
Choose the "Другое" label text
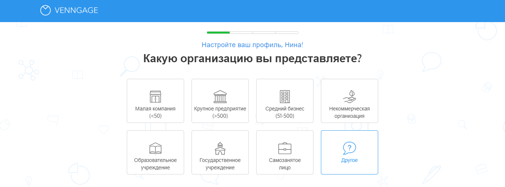pyautogui.click(x=349, y=160)
